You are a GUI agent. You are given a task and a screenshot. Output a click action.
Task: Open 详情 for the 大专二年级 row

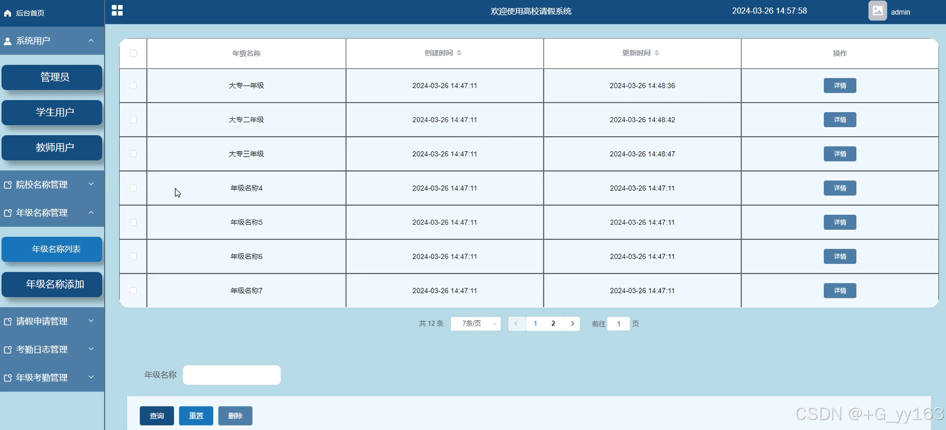[x=840, y=120]
